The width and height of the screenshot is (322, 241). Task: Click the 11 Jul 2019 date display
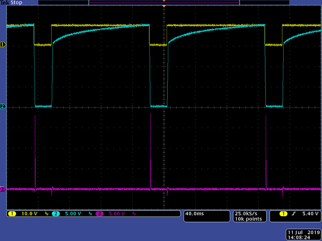pyautogui.click(x=303, y=232)
